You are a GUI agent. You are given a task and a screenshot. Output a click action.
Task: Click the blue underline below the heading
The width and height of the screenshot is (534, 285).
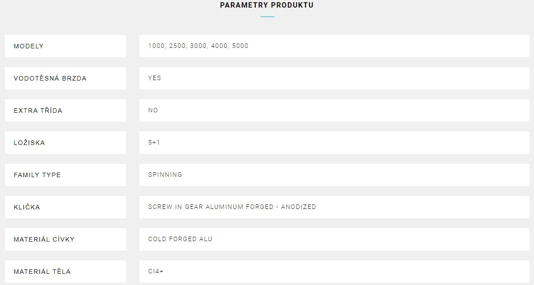coord(267,17)
